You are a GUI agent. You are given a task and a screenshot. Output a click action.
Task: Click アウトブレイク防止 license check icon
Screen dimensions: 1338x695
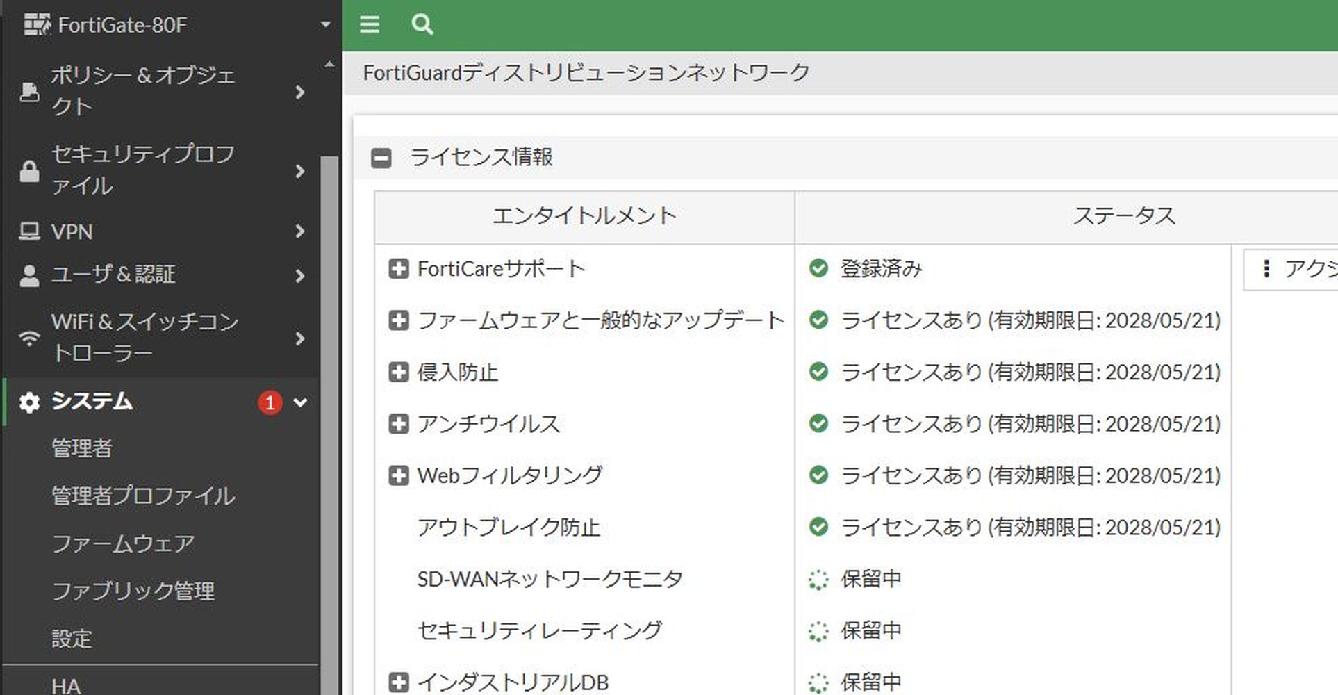819,527
